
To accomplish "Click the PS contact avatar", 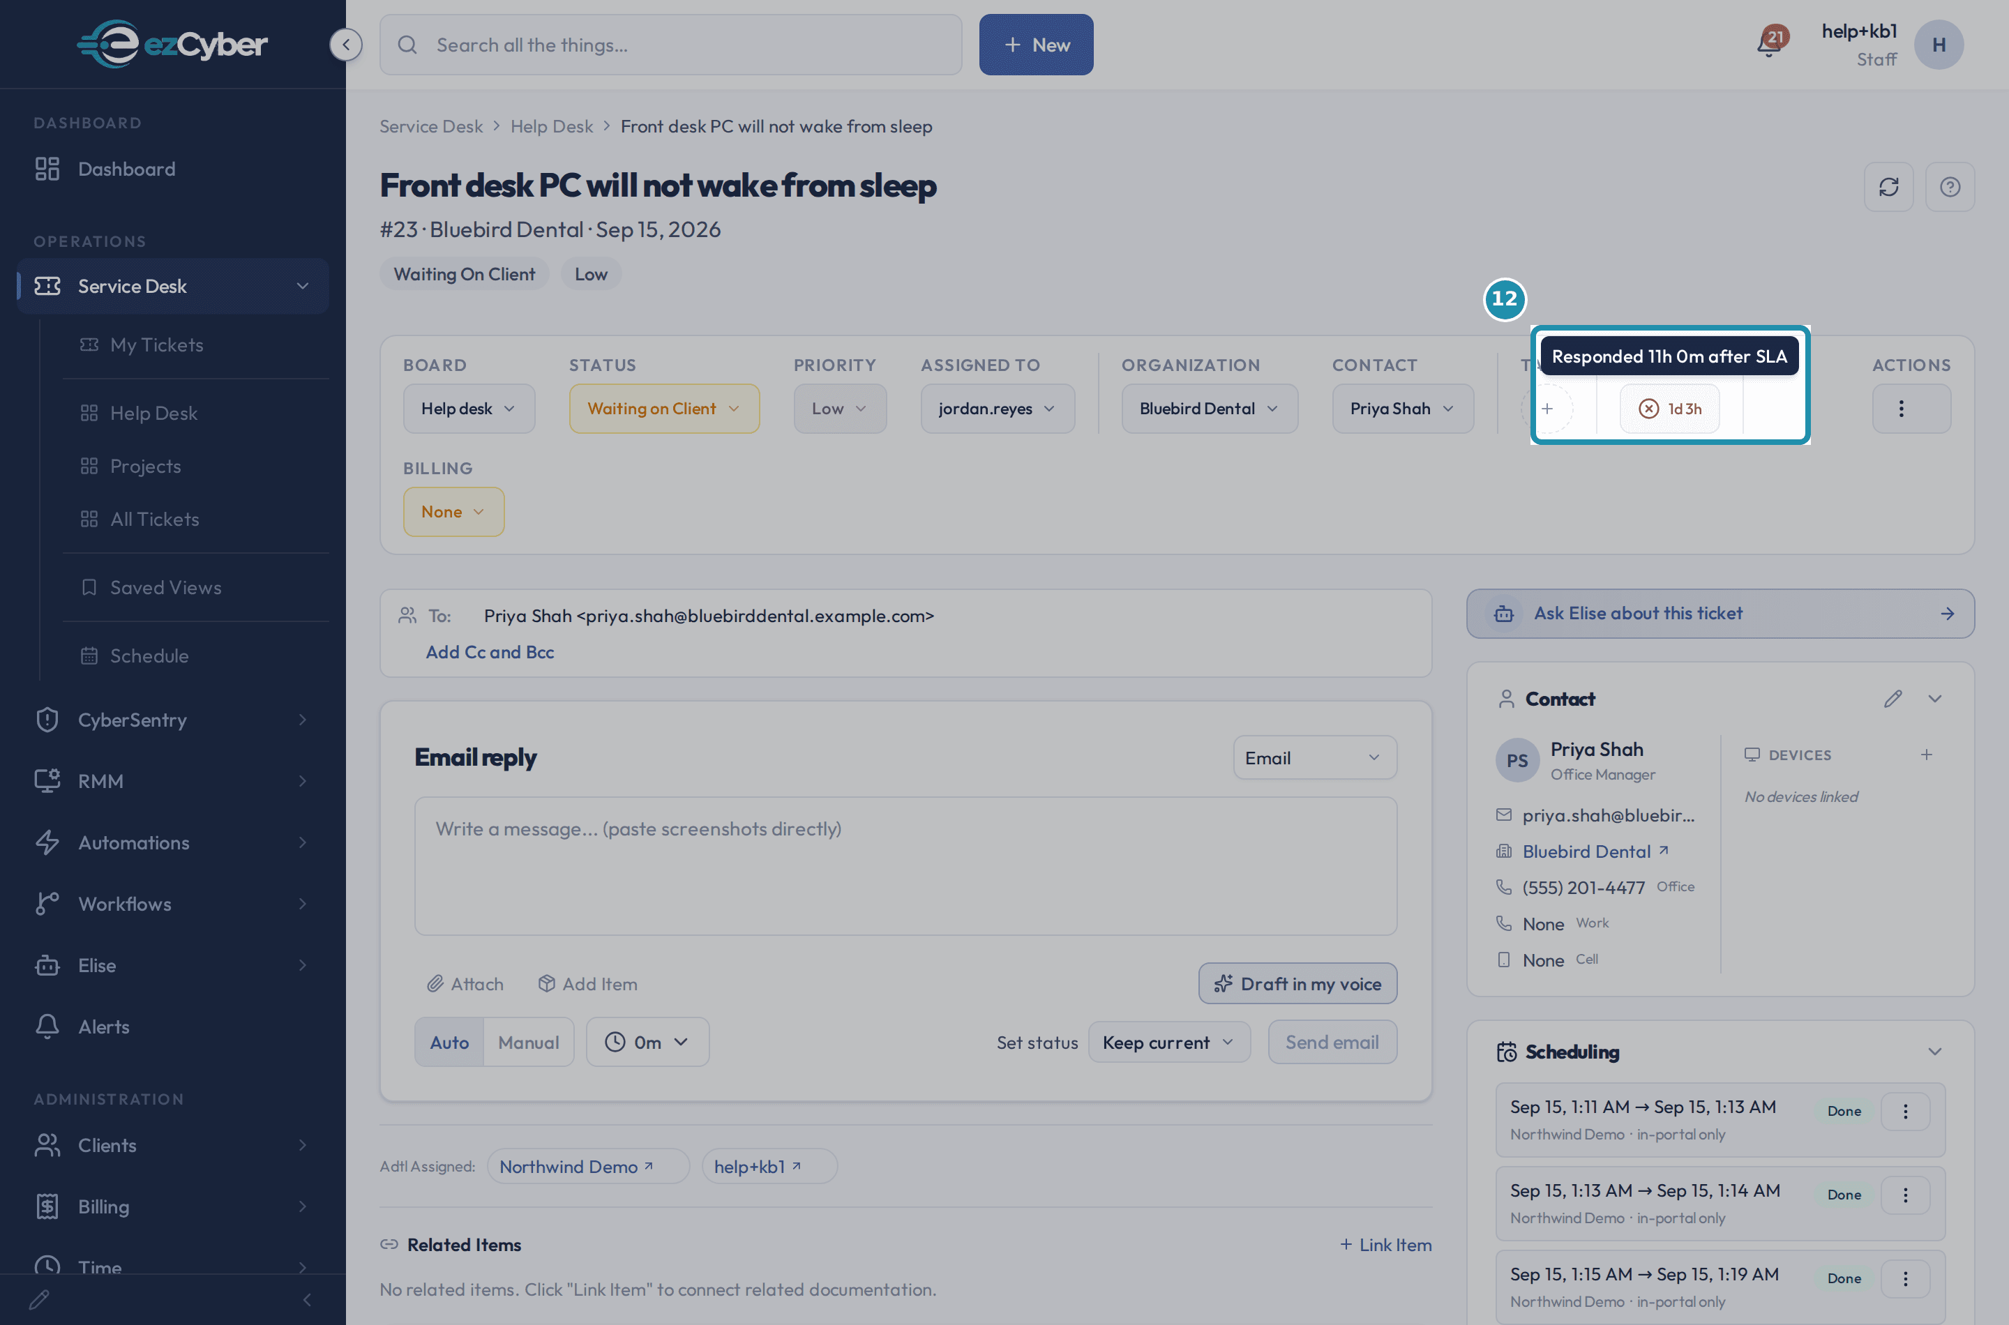I will coord(1517,761).
